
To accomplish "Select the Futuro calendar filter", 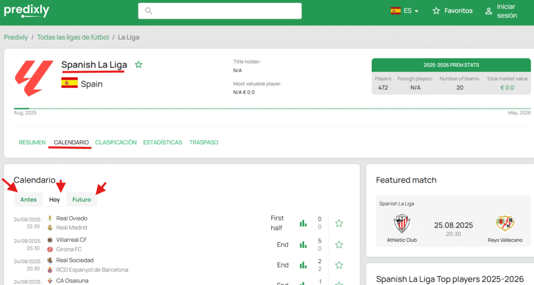I will tap(81, 200).
